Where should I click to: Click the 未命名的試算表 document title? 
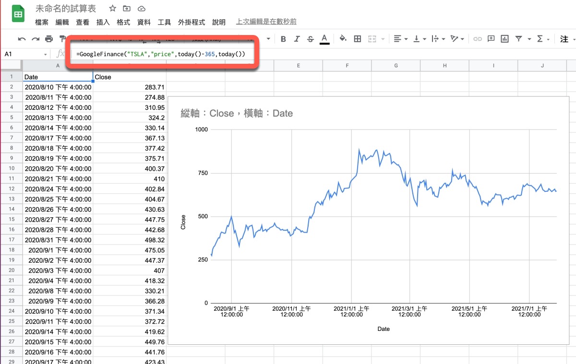[x=66, y=9]
